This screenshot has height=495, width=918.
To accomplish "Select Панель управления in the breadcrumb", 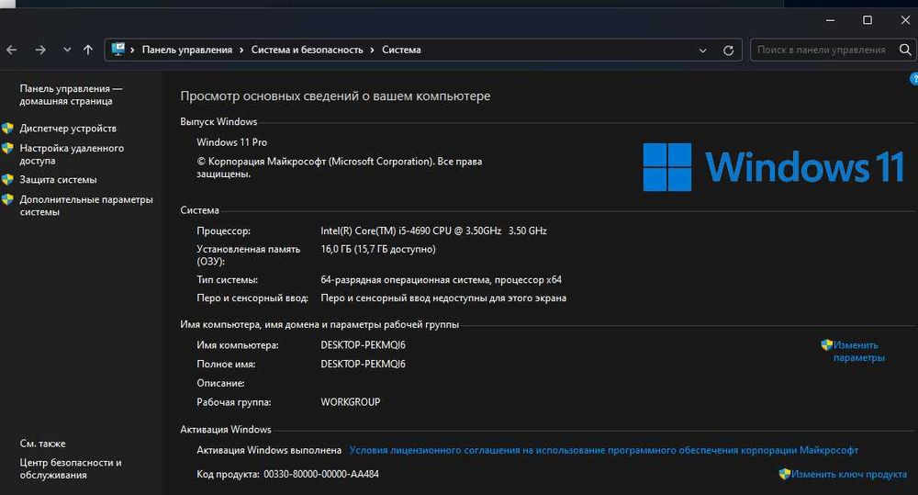I will [x=186, y=51].
